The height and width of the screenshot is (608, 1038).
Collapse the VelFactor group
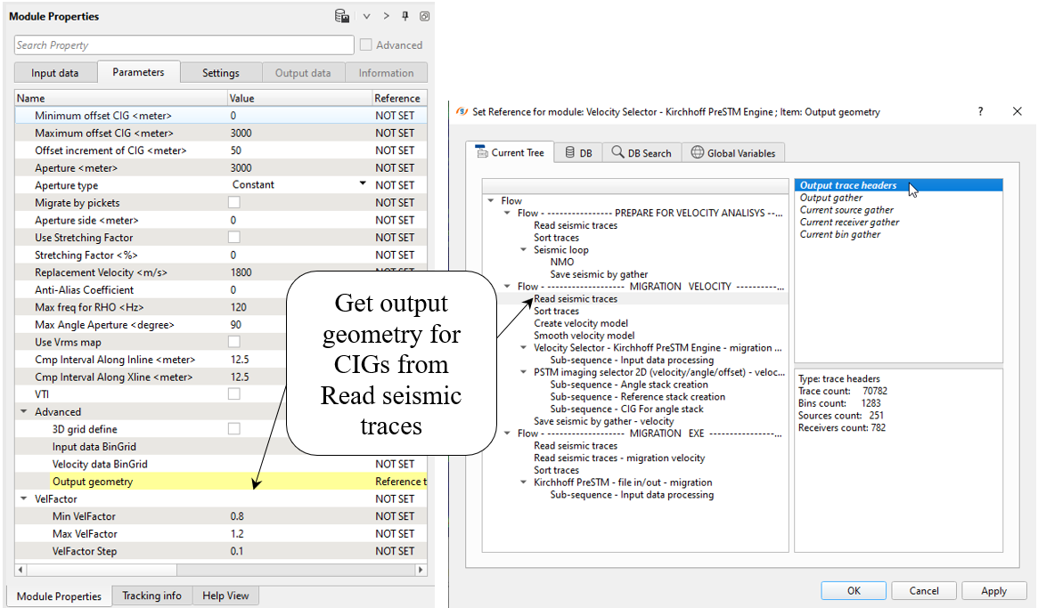[x=24, y=499]
